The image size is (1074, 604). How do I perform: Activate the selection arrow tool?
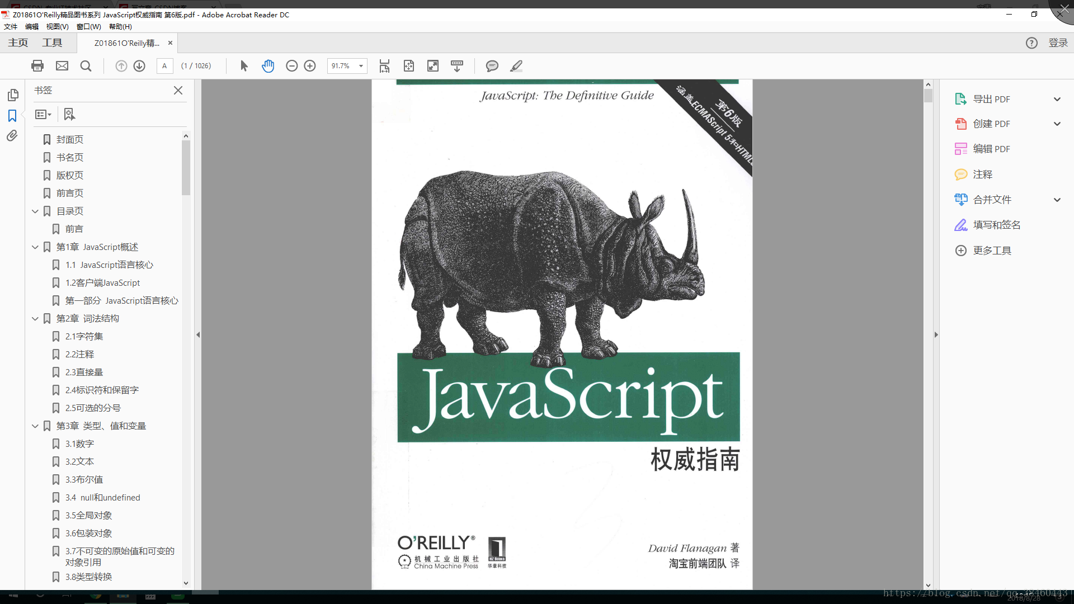pyautogui.click(x=244, y=66)
